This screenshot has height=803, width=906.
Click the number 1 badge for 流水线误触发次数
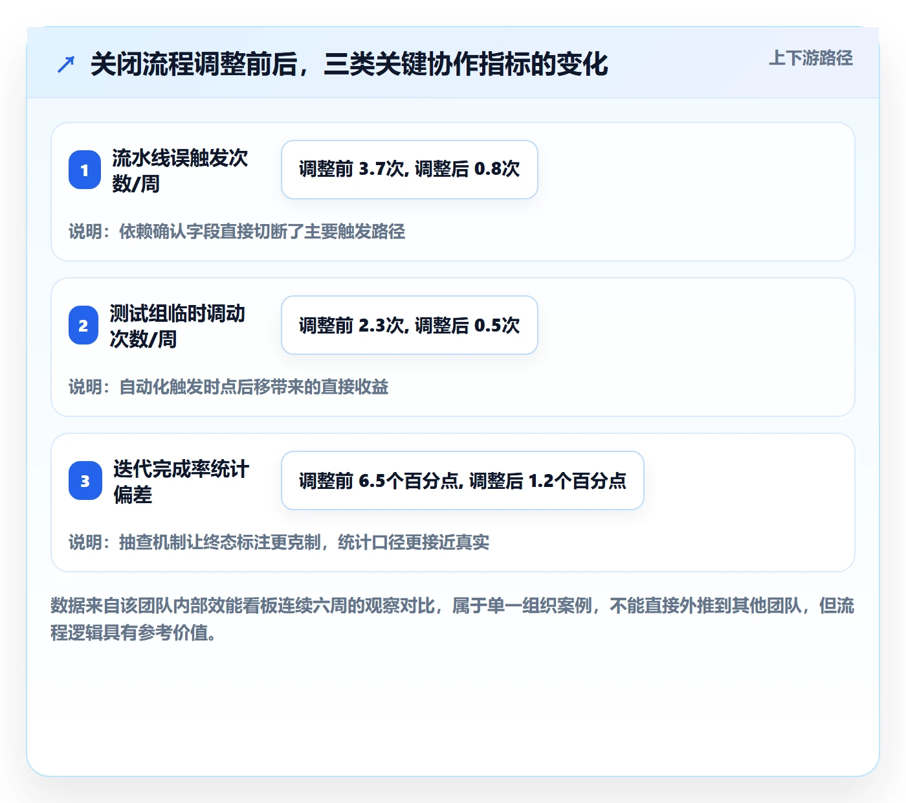(85, 170)
